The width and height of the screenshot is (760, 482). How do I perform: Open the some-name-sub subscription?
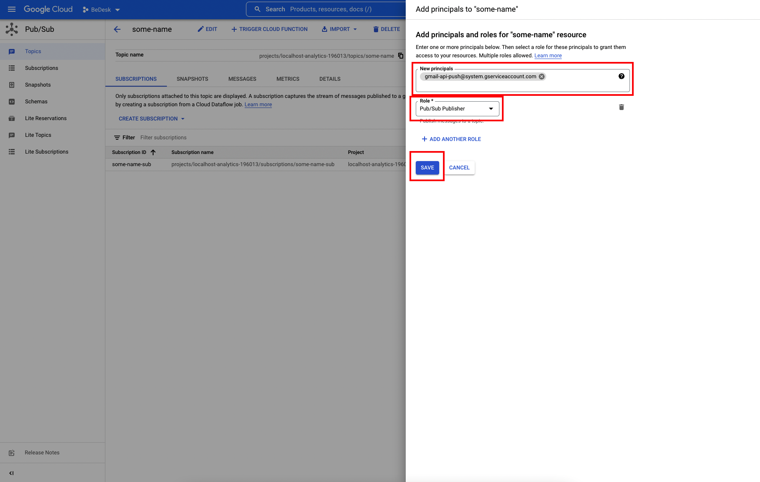coord(131,164)
